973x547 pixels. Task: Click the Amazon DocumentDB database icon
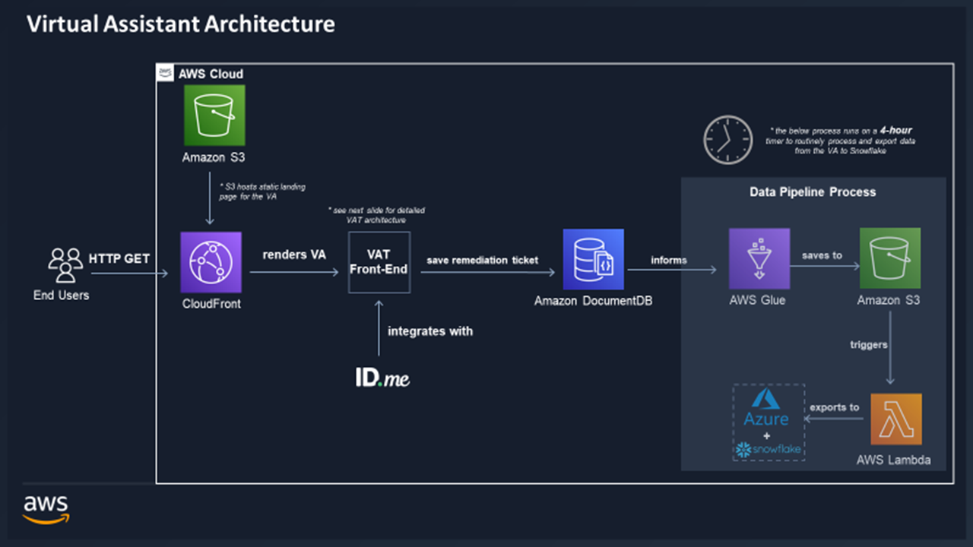coord(593,259)
